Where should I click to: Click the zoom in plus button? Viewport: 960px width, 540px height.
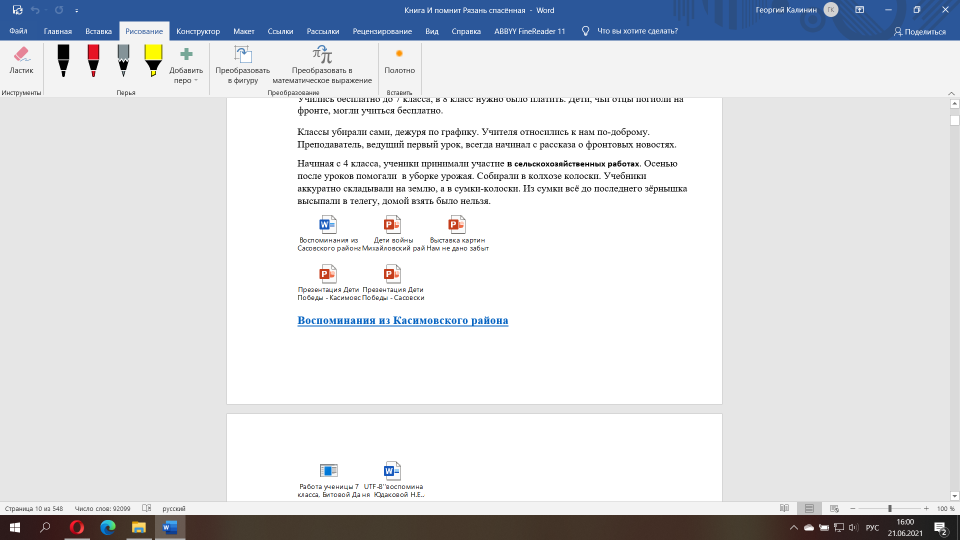(x=926, y=508)
